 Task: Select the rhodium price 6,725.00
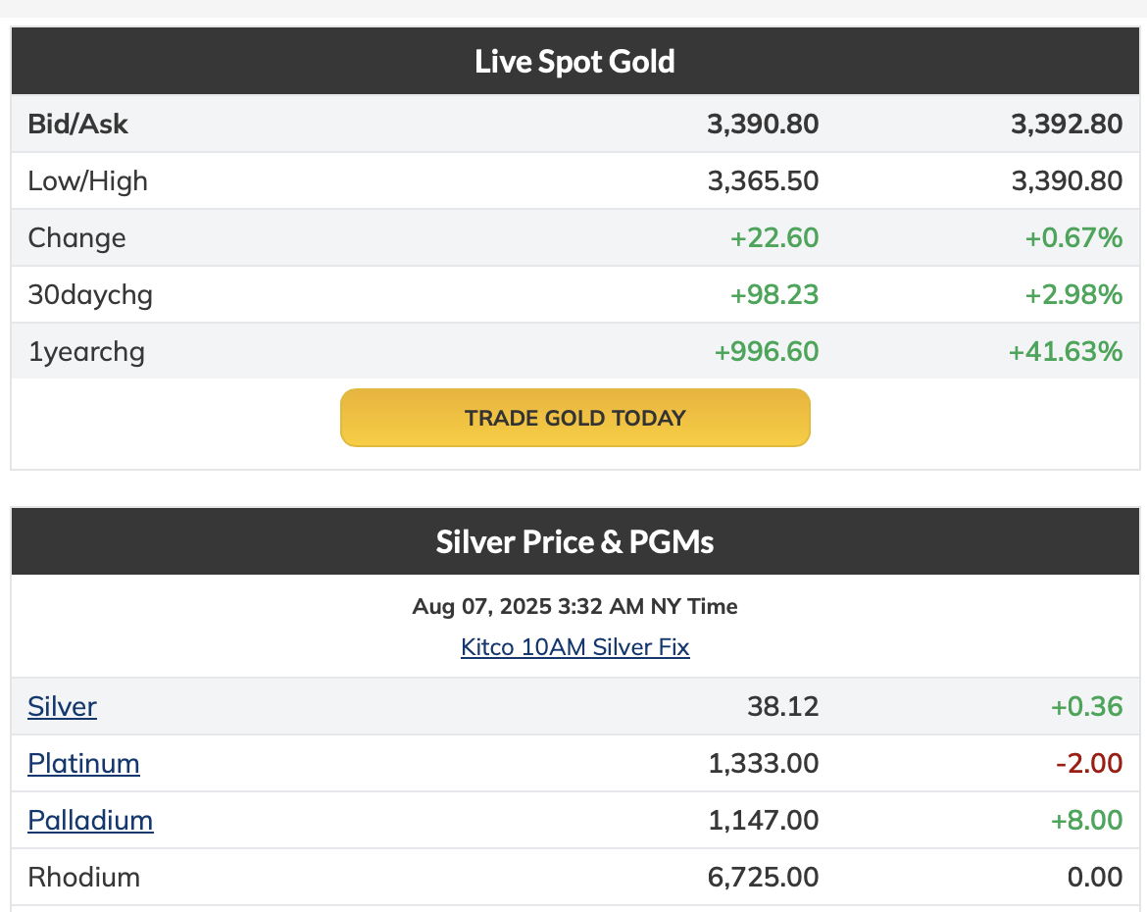click(x=763, y=877)
